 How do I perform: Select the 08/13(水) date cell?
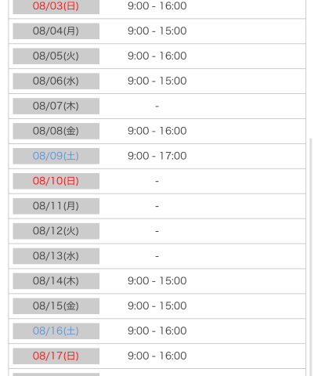56,256
